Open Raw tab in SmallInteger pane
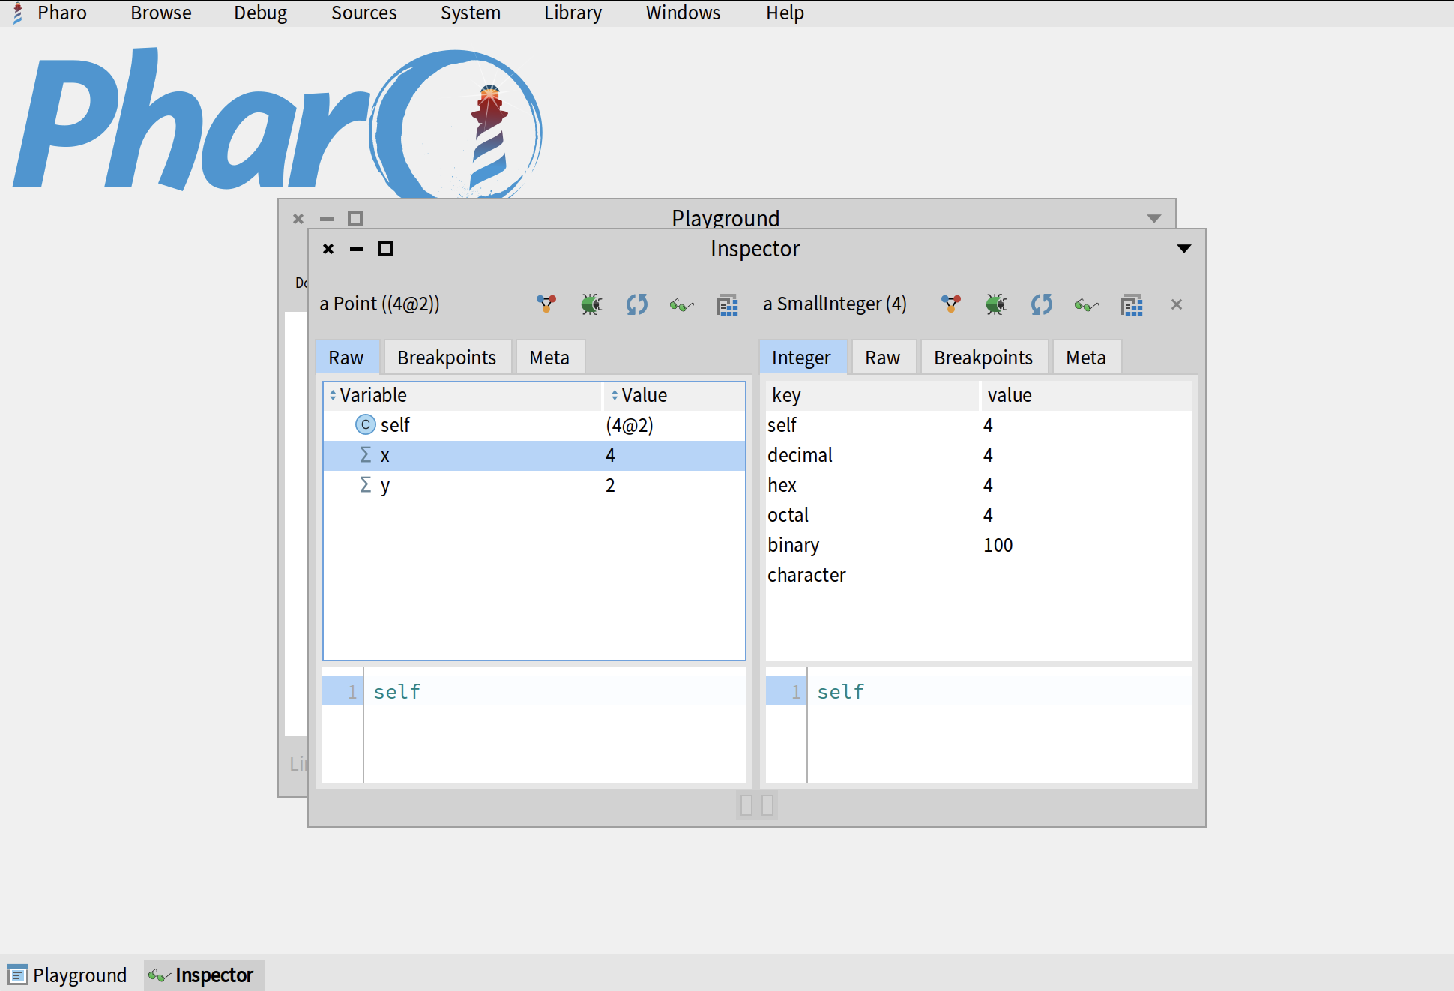Viewport: 1454px width, 991px height. tap(882, 358)
